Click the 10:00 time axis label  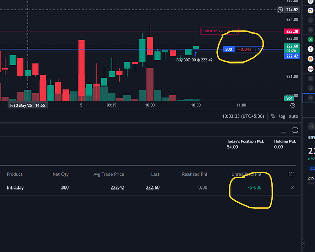point(150,105)
